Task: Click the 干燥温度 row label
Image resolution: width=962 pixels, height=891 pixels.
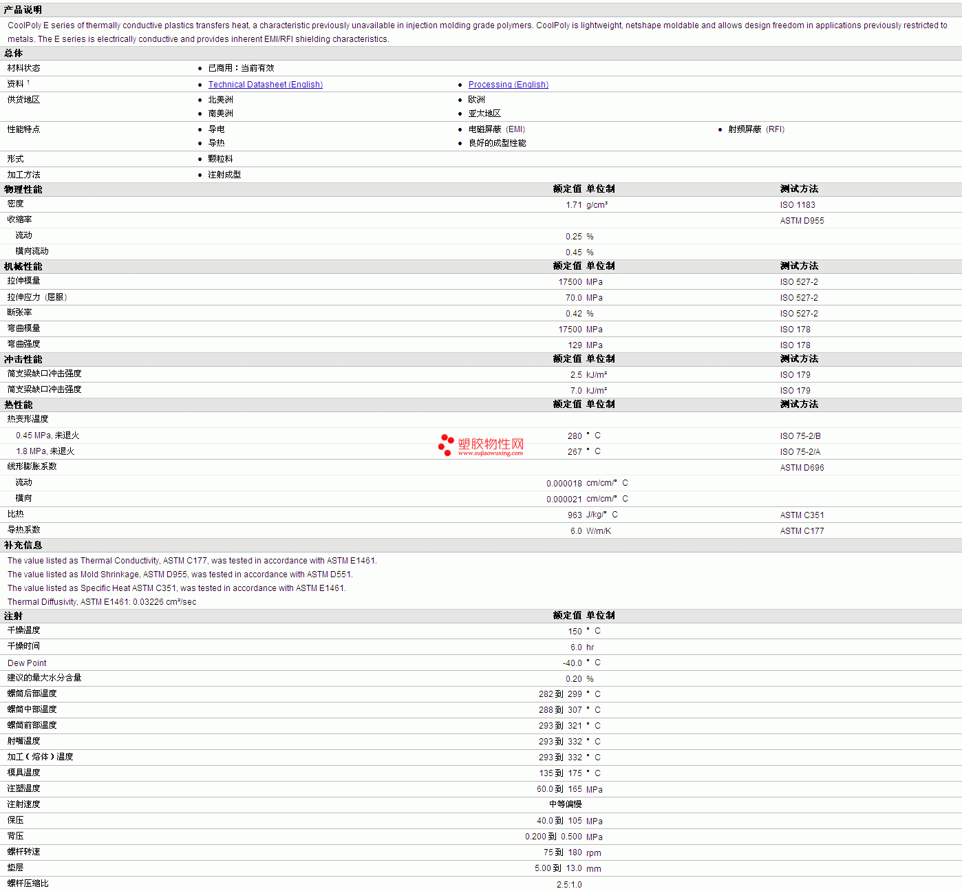Action: point(24,630)
